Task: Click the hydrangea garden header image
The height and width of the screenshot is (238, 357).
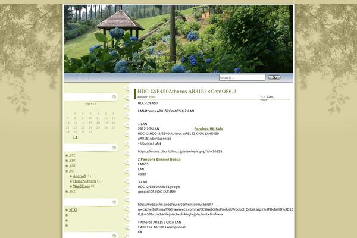Action: (178, 39)
